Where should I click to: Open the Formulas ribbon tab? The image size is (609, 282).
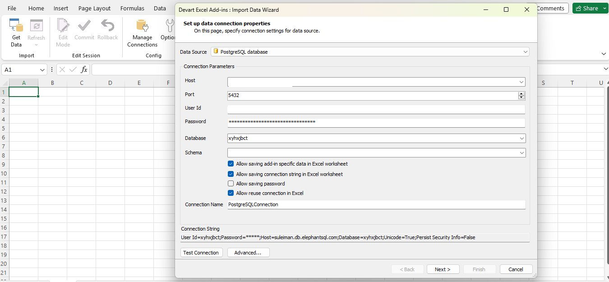pyautogui.click(x=132, y=9)
